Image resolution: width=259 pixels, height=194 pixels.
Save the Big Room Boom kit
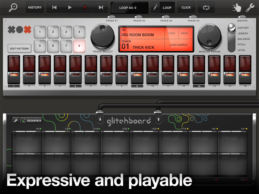pos(185,33)
